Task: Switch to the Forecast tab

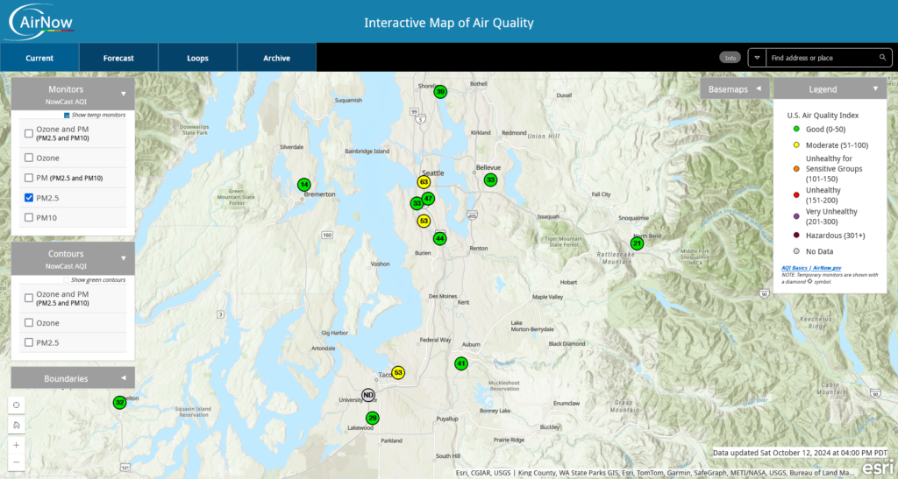Action: [118, 58]
